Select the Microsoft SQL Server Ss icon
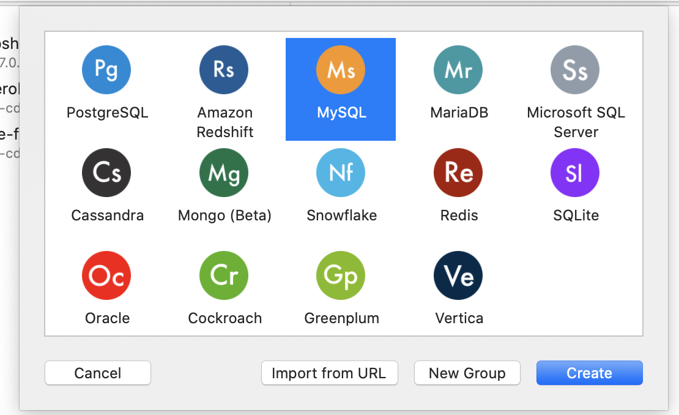The height and width of the screenshot is (415, 679). coord(575,70)
